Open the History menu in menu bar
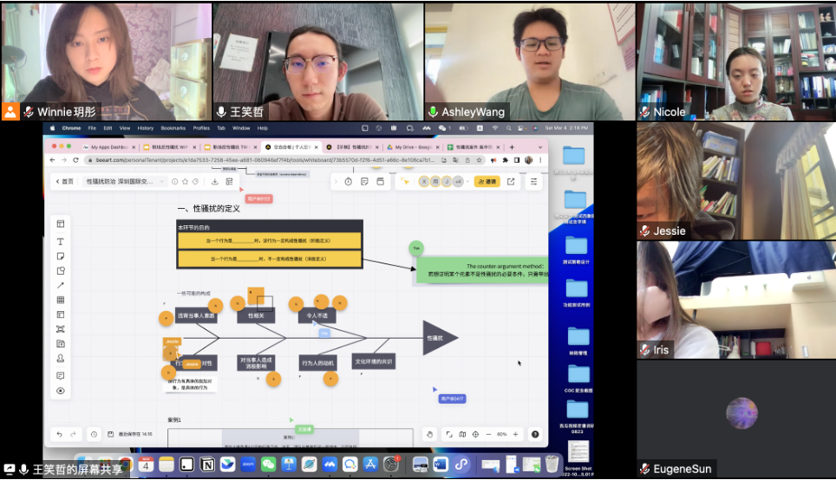 146,128
